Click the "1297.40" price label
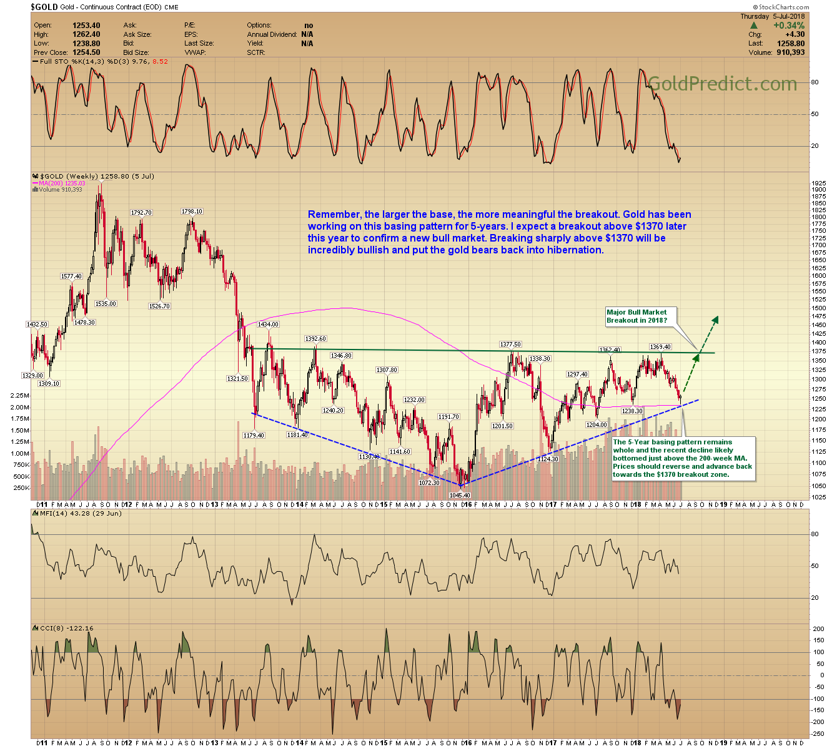837x749 pixels. [577, 374]
